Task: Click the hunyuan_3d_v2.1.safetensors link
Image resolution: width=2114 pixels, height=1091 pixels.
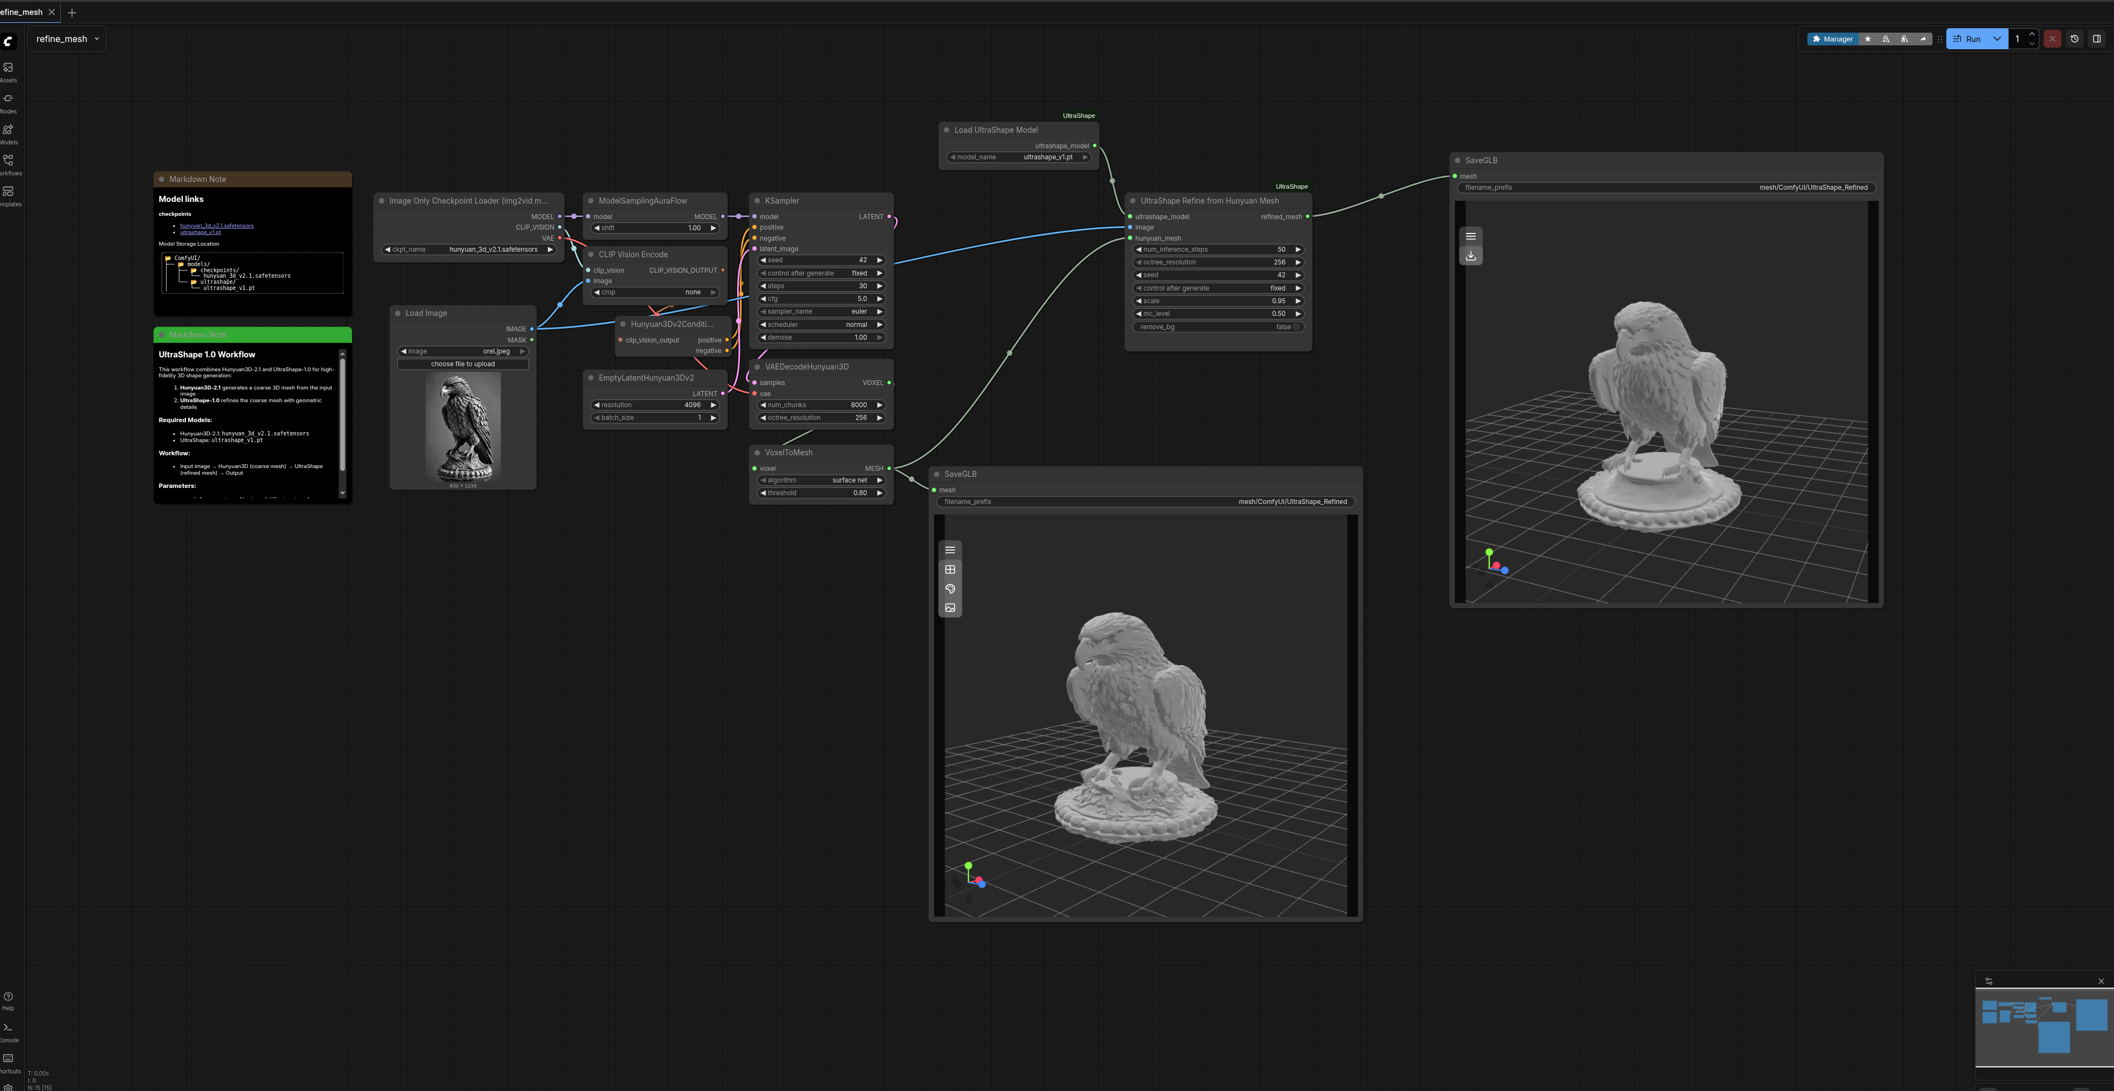Action: [216, 226]
